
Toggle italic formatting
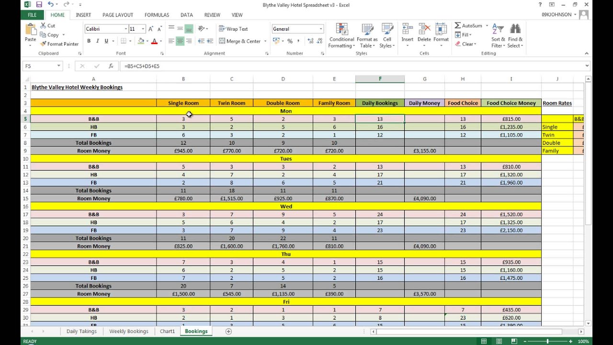(x=97, y=41)
